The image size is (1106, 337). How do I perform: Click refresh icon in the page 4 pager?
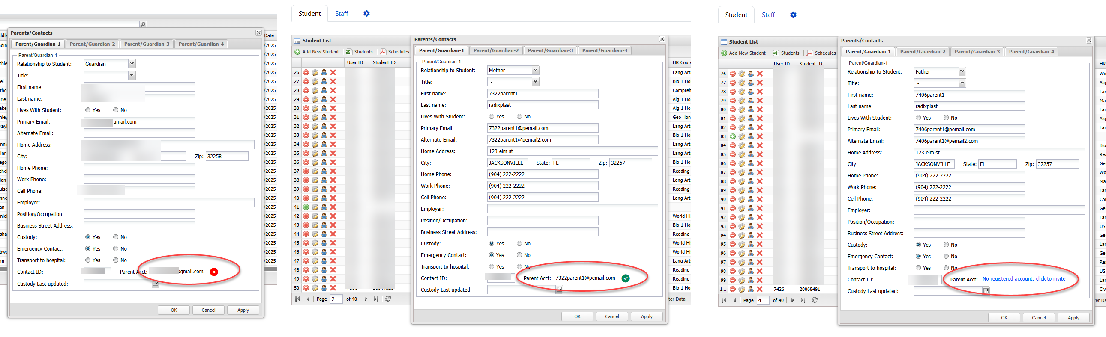pyautogui.click(x=815, y=300)
